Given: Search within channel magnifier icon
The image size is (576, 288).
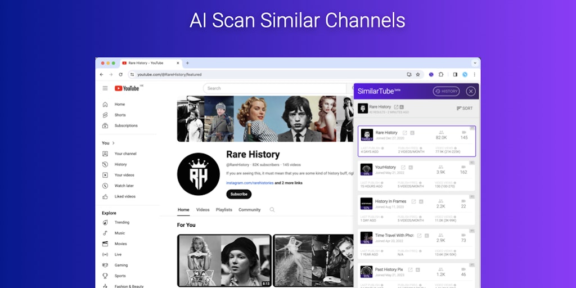Looking at the screenshot, I should 272,210.
